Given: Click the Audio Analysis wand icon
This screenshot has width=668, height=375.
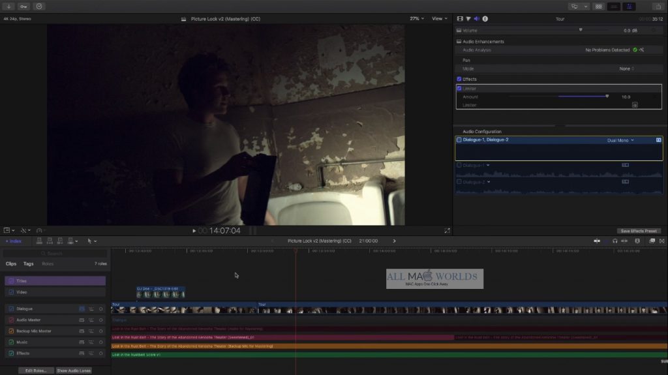Looking at the screenshot, I should [642, 50].
